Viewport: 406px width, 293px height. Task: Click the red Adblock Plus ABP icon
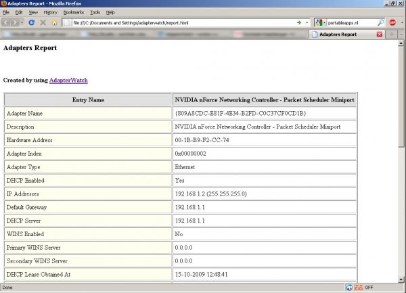(x=392, y=23)
